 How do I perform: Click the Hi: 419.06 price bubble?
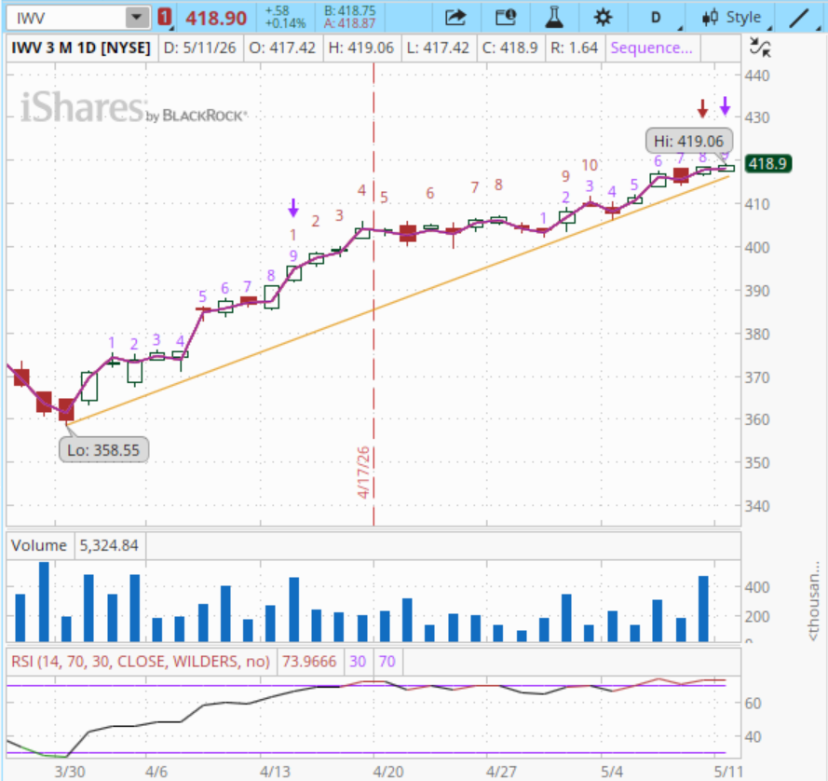pyautogui.click(x=688, y=141)
